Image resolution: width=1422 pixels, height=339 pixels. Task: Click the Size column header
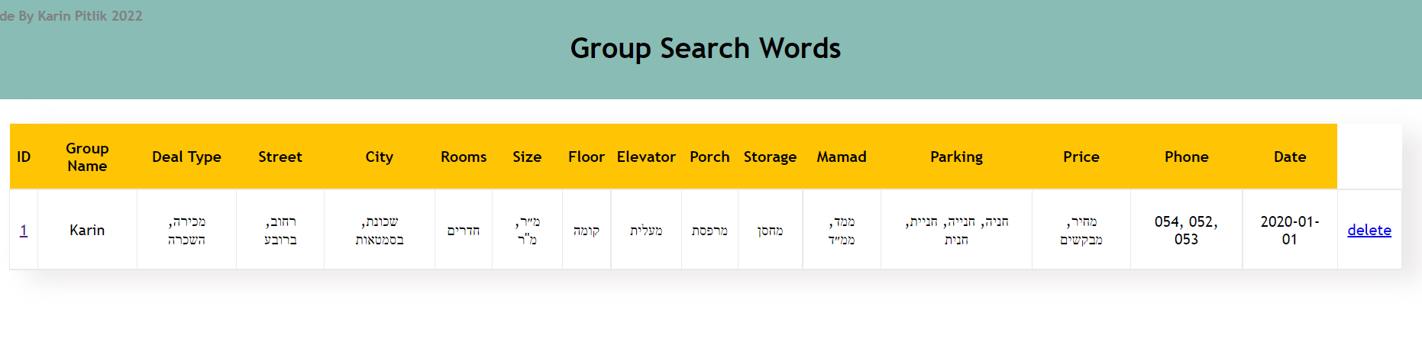coord(527,157)
